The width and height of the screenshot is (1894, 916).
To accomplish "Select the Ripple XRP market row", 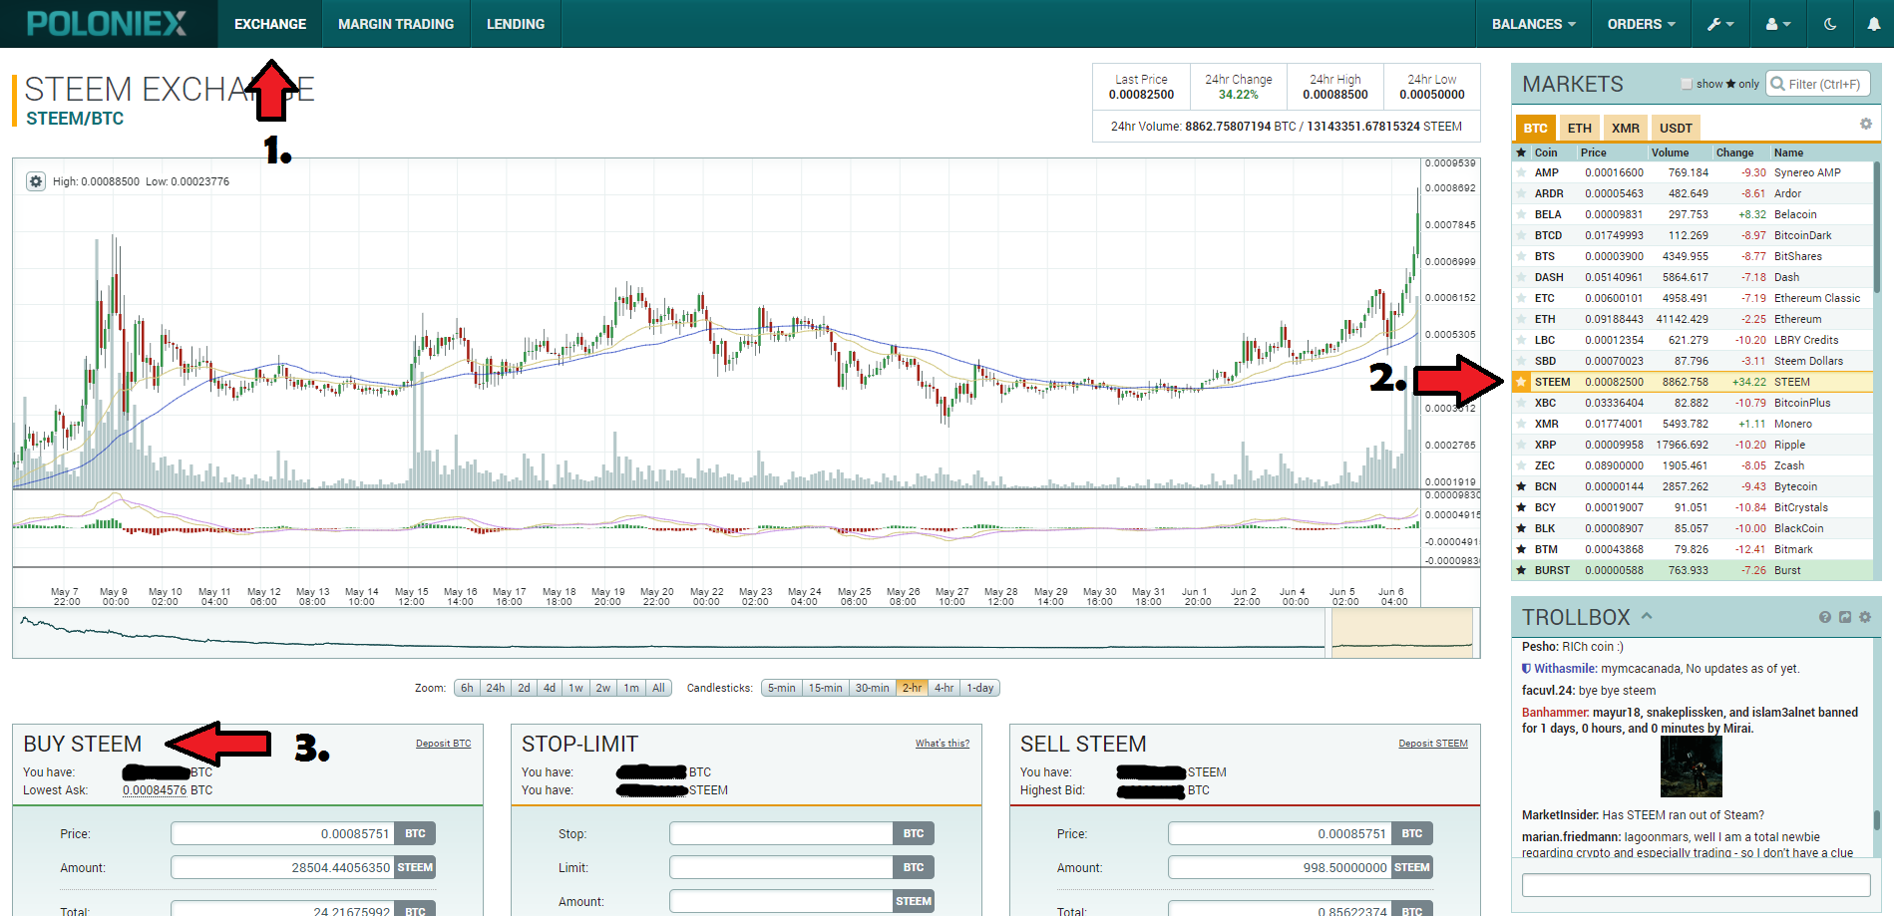I will tap(1692, 445).
